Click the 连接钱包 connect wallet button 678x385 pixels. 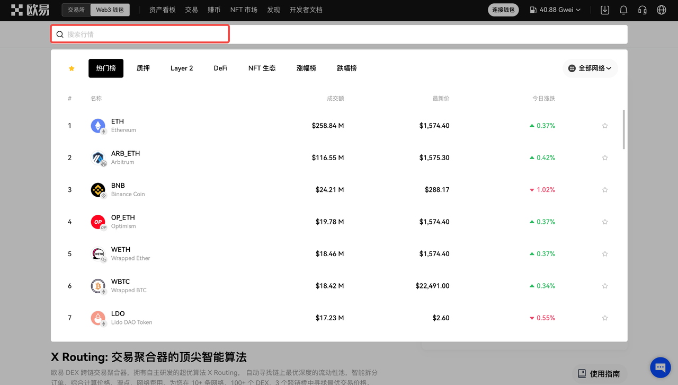pos(503,10)
